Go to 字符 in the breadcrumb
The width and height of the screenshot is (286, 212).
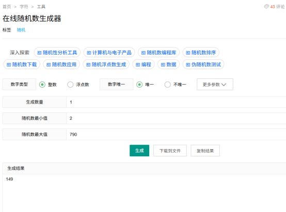coord(24,7)
